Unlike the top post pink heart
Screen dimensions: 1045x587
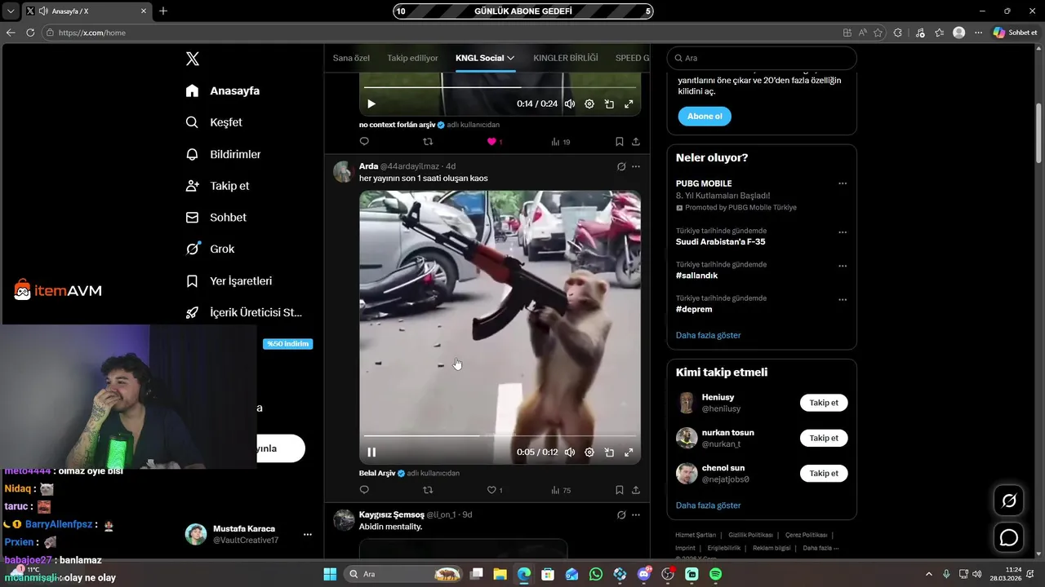click(x=495, y=142)
